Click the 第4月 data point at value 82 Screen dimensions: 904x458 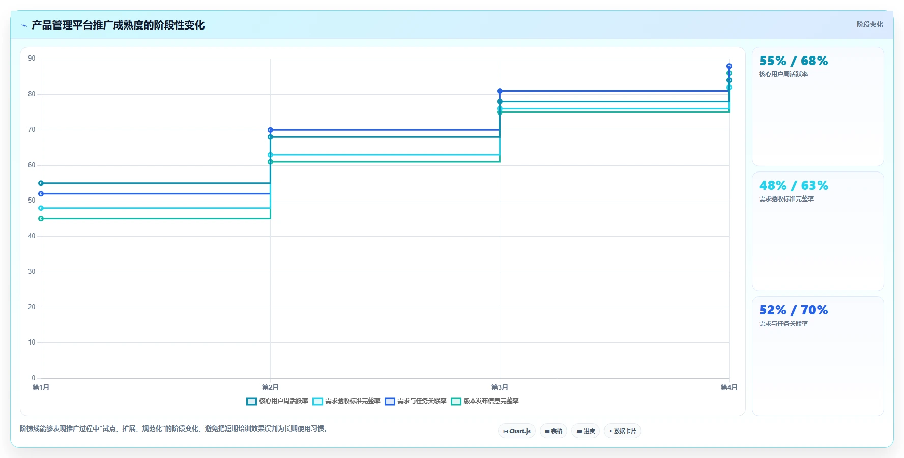tap(729, 88)
